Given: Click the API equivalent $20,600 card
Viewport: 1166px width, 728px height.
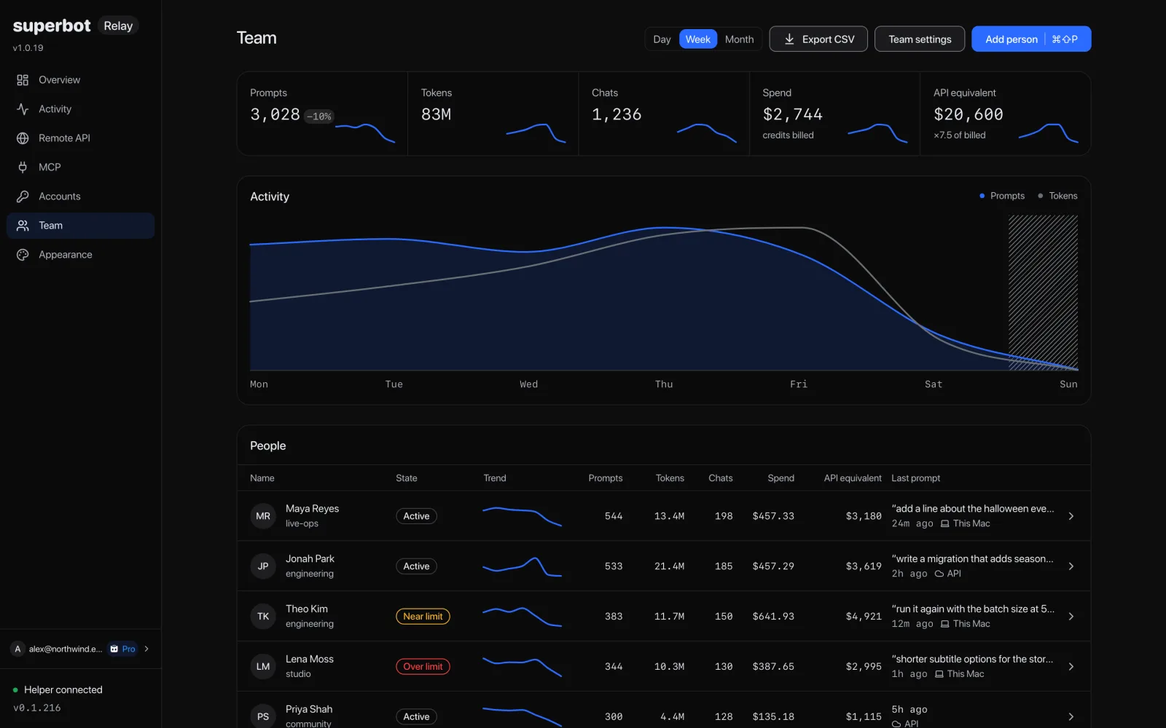Looking at the screenshot, I should [1006, 114].
